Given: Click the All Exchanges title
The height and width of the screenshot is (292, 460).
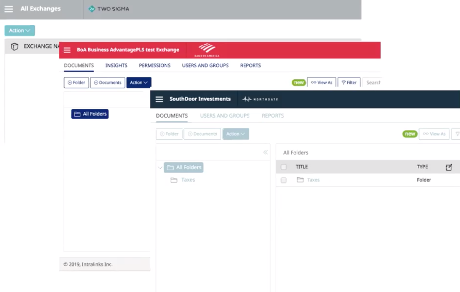Looking at the screenshot, I should tap(41, 9).
